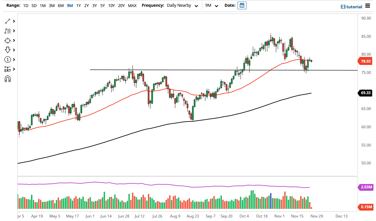
Task: Click the 1Y range button
Action: (x=79, y=5)
